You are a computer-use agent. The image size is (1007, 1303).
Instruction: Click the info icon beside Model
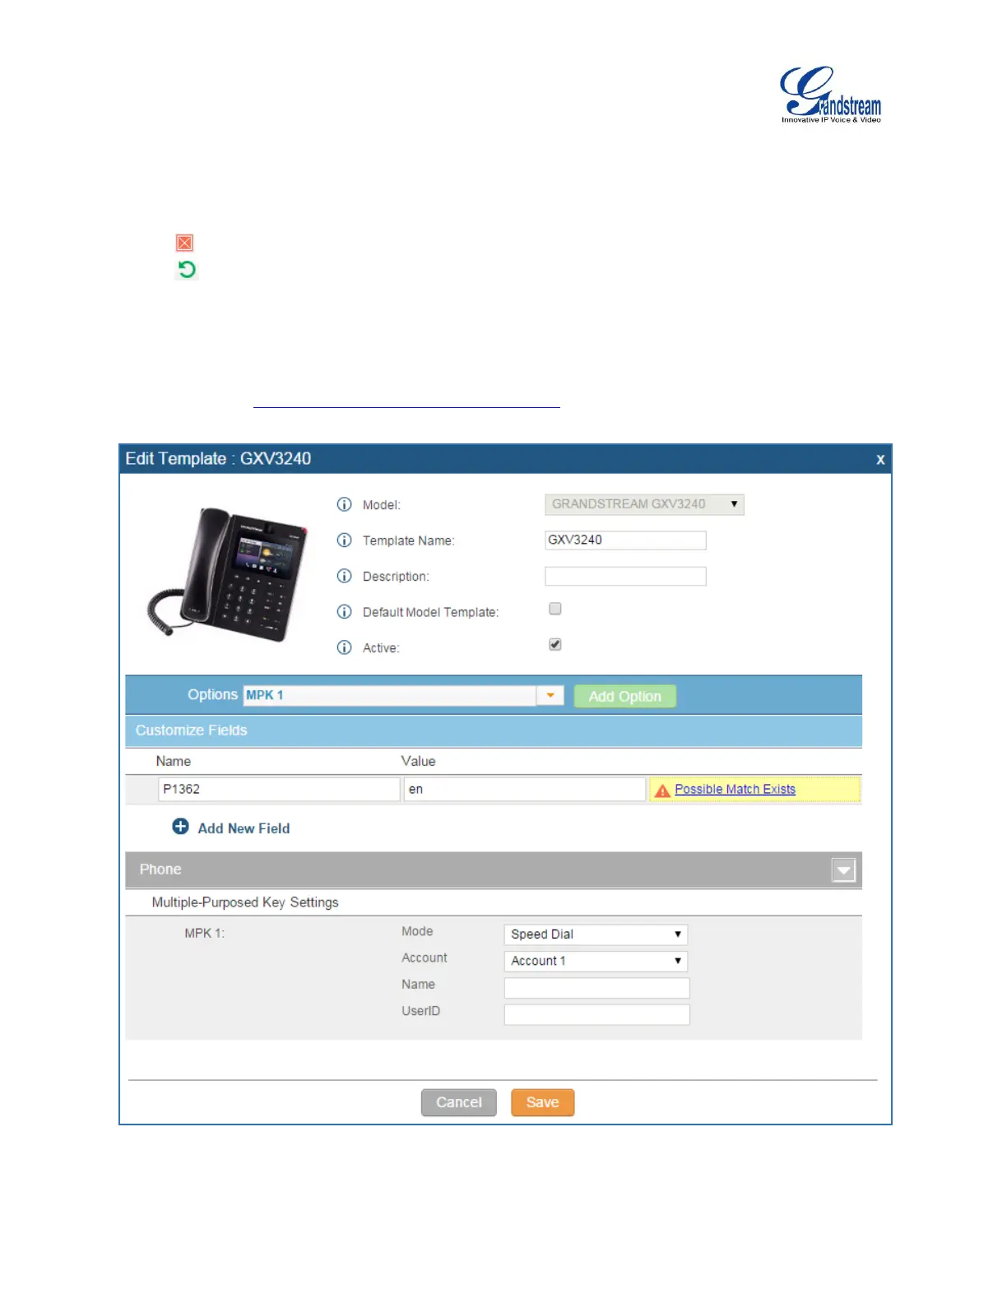(345, 504)
